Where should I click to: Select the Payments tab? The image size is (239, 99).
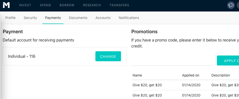[x=53, y=18]
